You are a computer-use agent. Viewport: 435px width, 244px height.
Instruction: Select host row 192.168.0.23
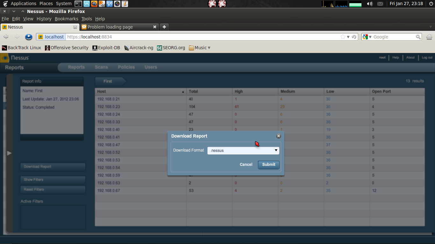(x=260, y=107)
